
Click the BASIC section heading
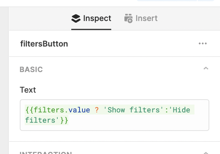point(31,70)
